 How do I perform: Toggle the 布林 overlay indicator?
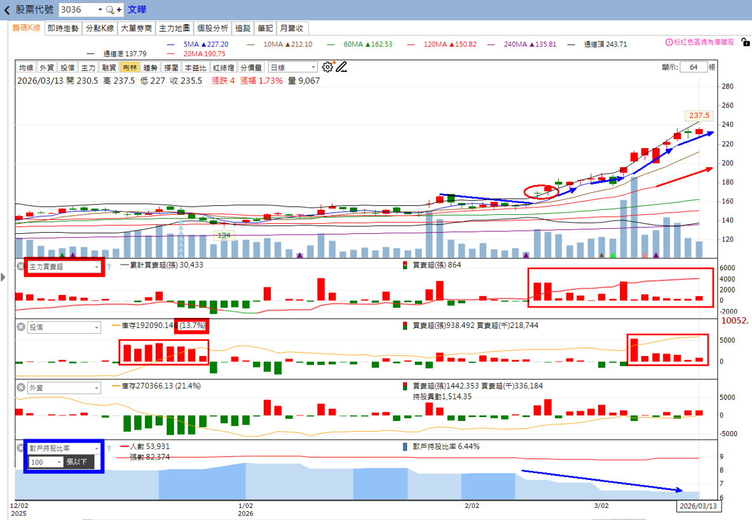point(130,67)
